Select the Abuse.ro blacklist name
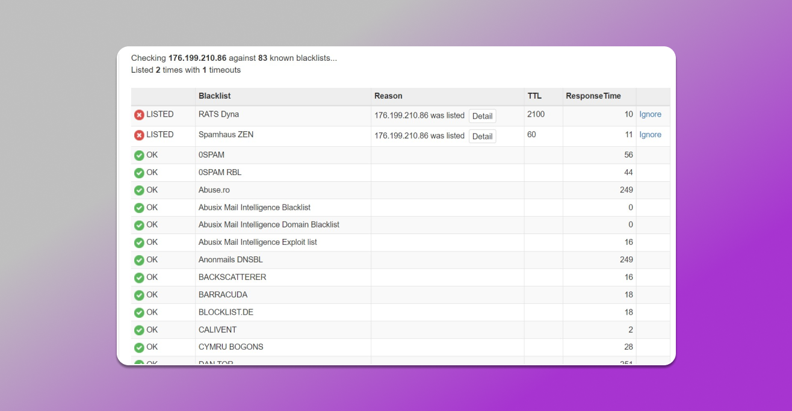This screenshot has height=411, width=792. coord(214,190)
